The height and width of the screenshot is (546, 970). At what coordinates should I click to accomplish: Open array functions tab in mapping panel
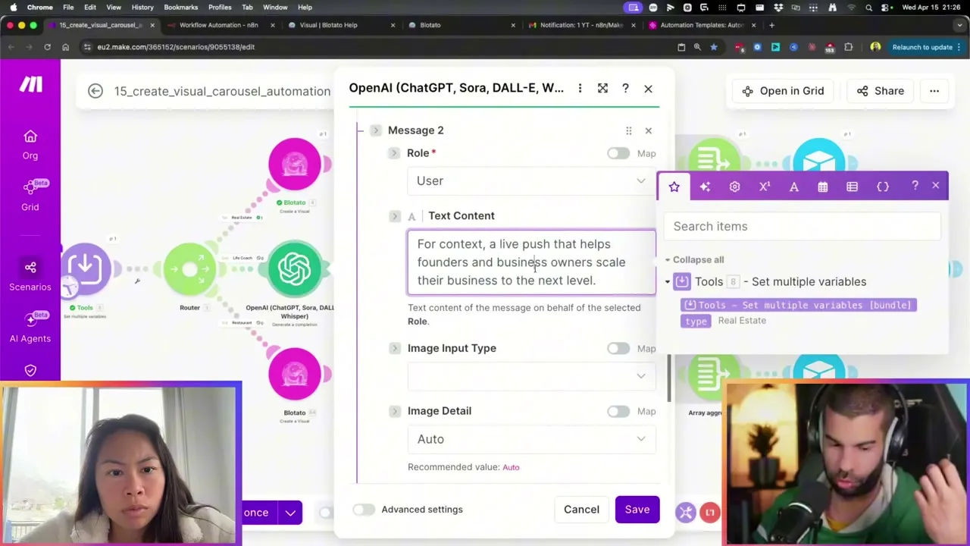point(852,187)
